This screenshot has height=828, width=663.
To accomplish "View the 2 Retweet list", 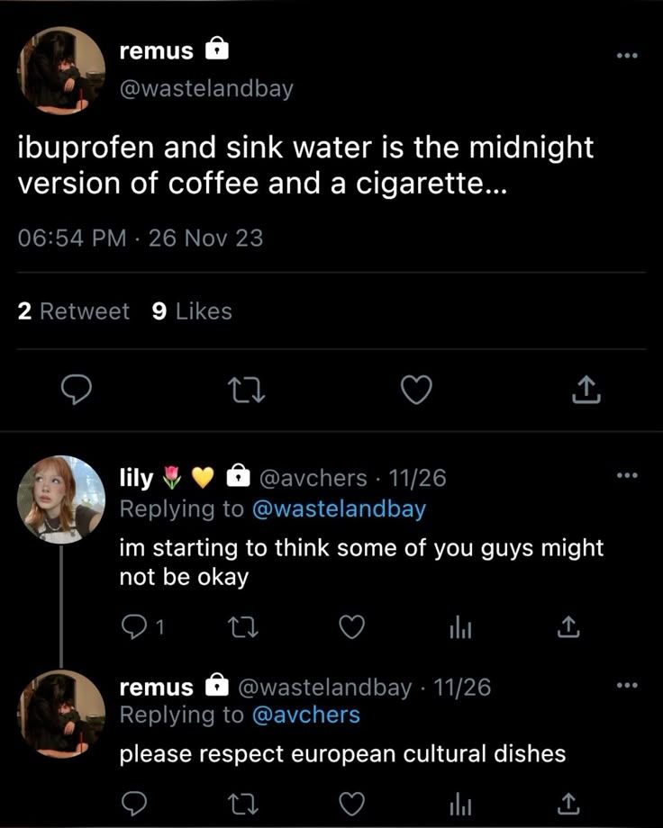I will click(x=74, y=311).
